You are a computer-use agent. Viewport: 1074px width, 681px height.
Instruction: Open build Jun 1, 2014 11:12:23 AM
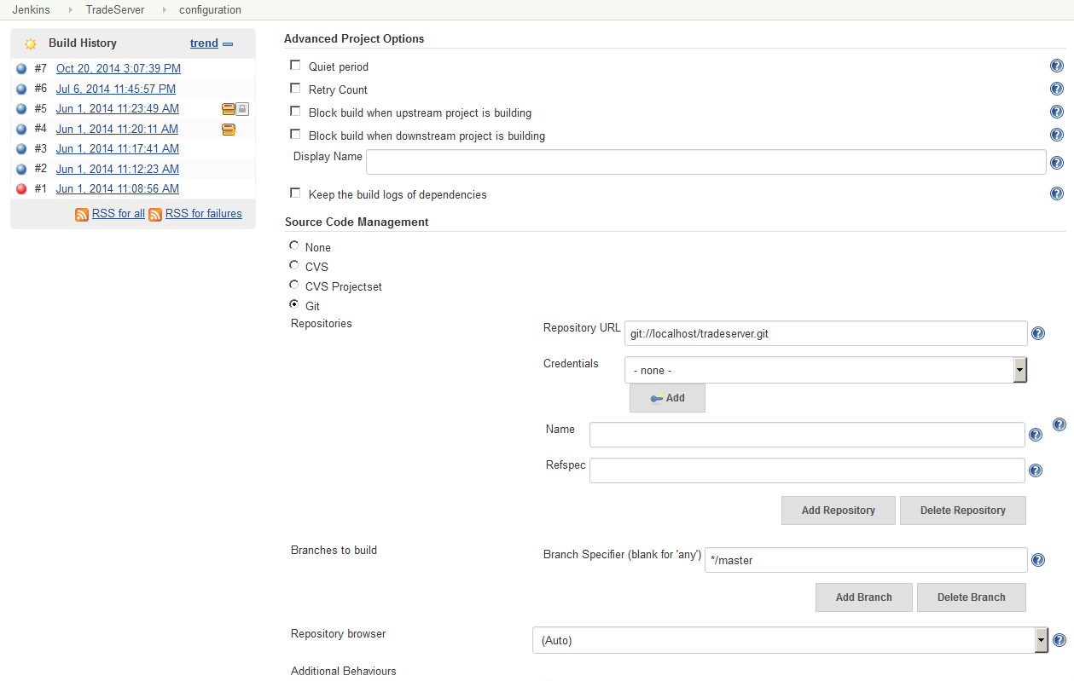click(118, 169)
